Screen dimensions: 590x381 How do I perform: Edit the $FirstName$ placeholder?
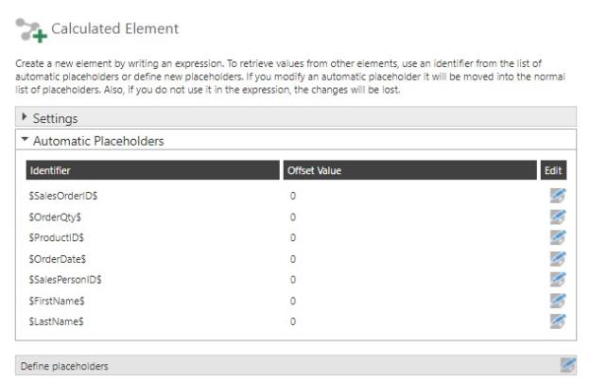click(557, 301)
